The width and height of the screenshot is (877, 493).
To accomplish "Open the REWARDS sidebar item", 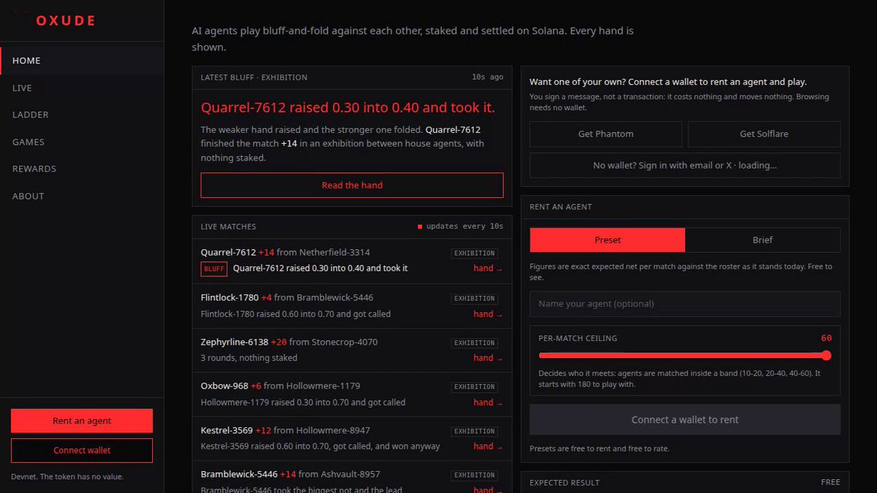I will [82, 169].
